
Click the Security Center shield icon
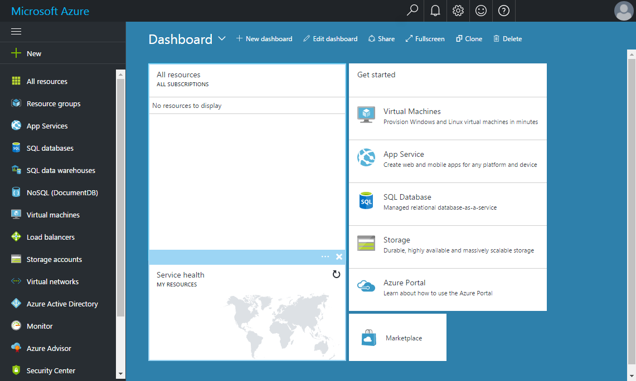[16, 370]
